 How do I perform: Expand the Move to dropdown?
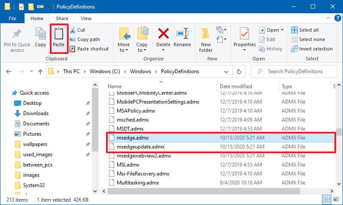point(123,50)
